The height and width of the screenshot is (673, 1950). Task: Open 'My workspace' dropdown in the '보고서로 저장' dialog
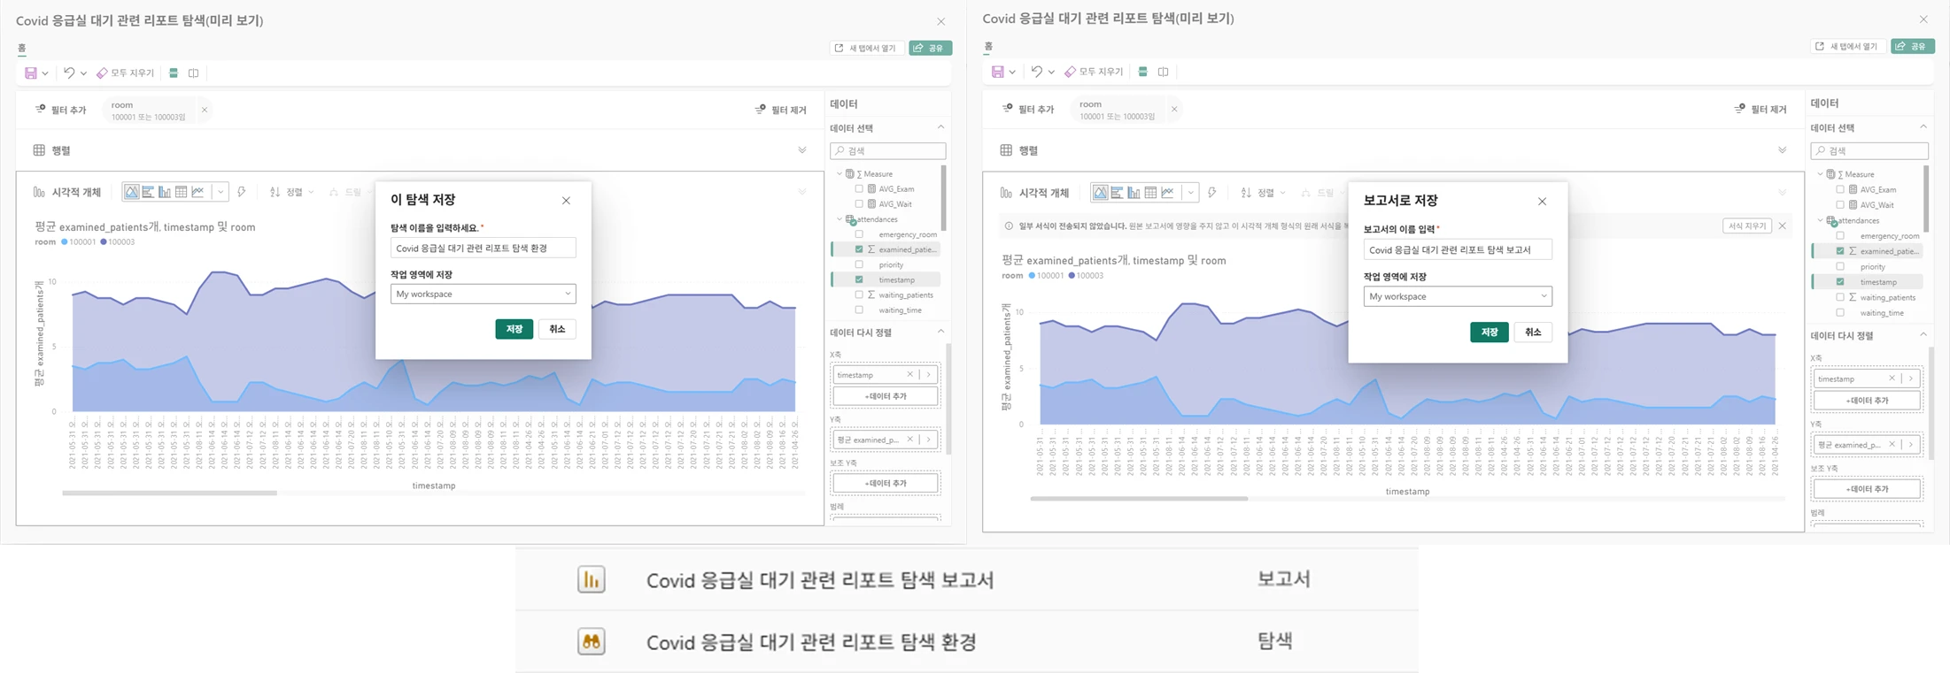click(1457, 296)
